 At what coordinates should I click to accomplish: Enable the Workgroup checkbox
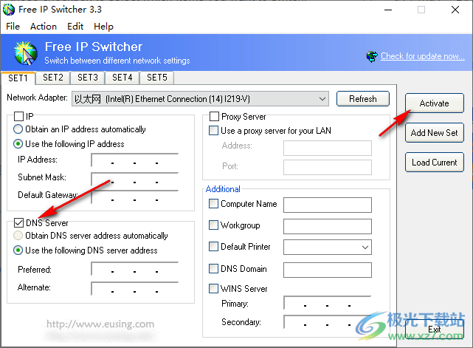coord(213,225)
